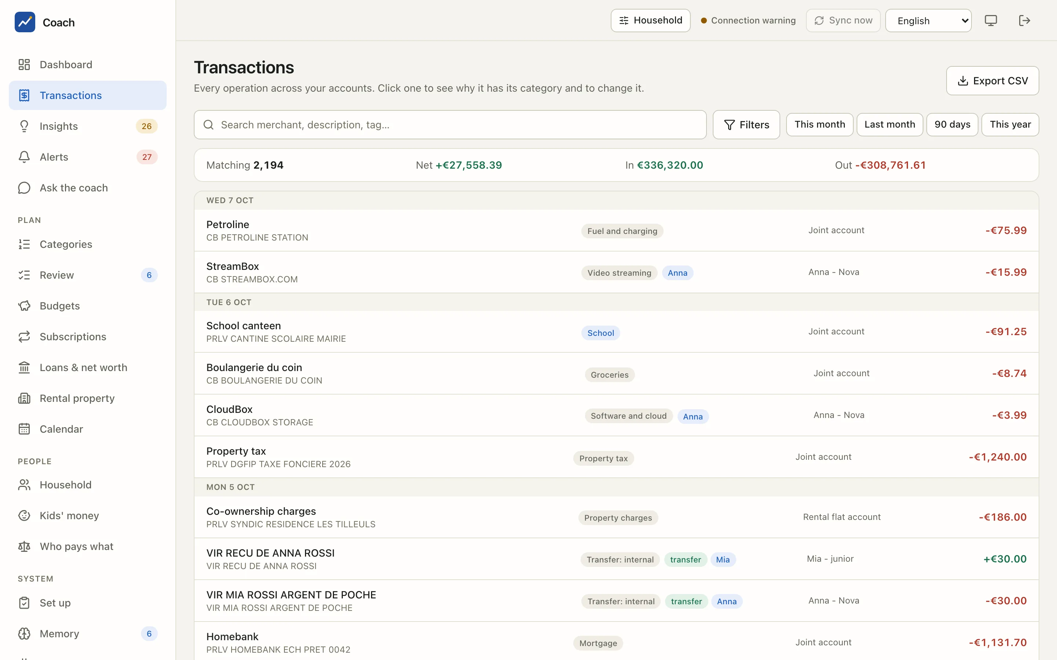Image resolution: width=1057 pixels, height=660 pixels.
Task: Open the Petroline transaction row
Action: 616,231
